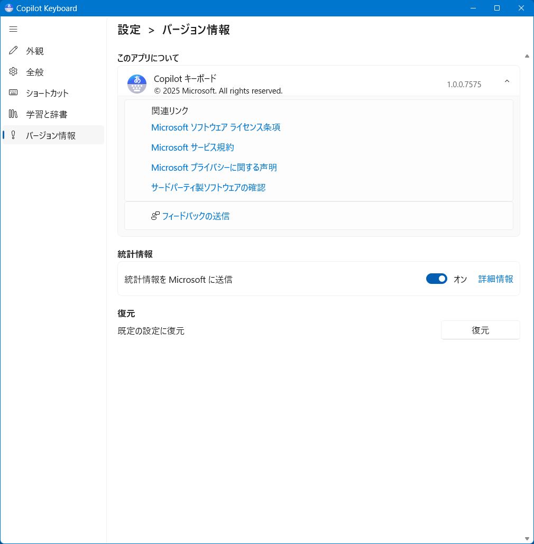Select バージョン情報 in the sidebar
The width and height of the screenshot is (534, 544).
tap(53, 135)
